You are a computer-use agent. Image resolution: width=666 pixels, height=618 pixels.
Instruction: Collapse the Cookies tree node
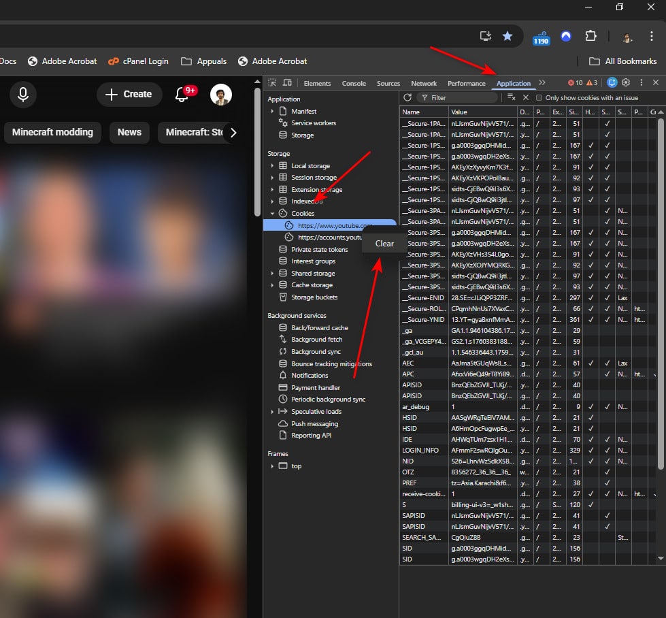tap(273, 214)
